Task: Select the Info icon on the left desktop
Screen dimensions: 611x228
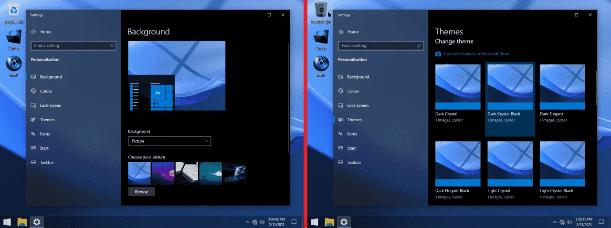Action: (14, 66)
